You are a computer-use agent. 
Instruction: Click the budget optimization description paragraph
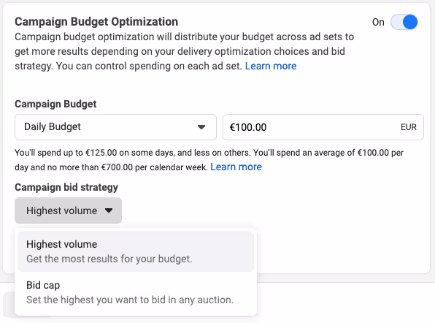[184, 51]
